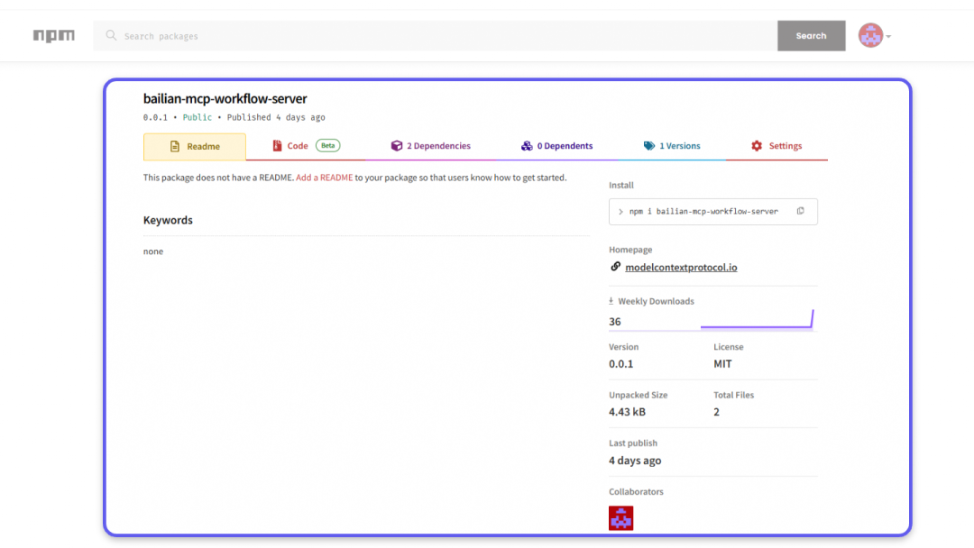This screenshot has height=548, width=974.
Task: Click the Add a README link
Action: click(324, 178)
